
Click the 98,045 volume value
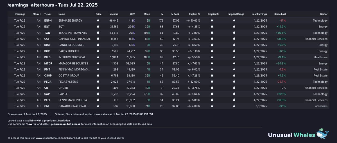point(114,20)
